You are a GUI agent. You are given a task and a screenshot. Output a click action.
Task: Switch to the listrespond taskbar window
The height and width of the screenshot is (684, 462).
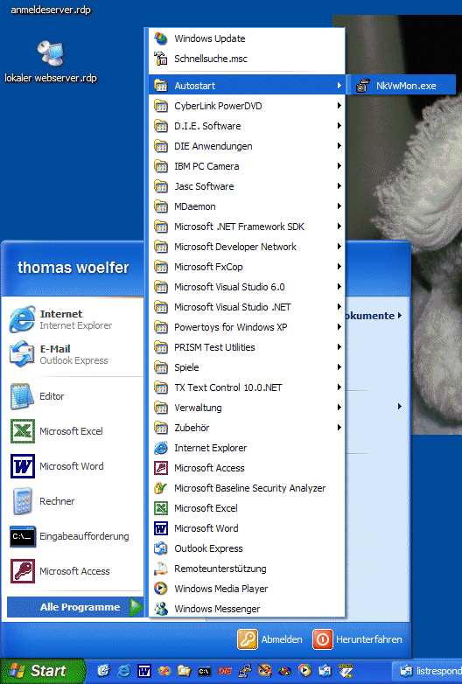[x=427, y=671]
